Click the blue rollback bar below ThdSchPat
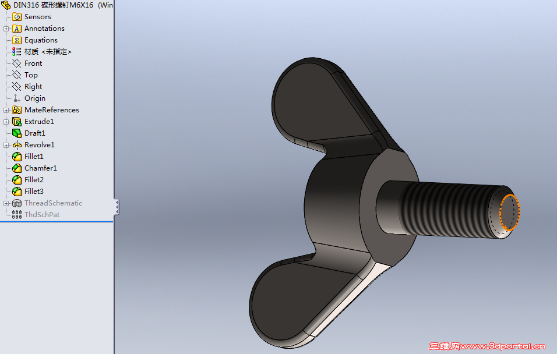 [x=57, y=222]
